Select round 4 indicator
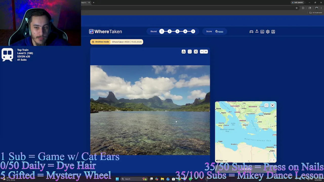This screenshot has height=182, width=324. (185, 31)
